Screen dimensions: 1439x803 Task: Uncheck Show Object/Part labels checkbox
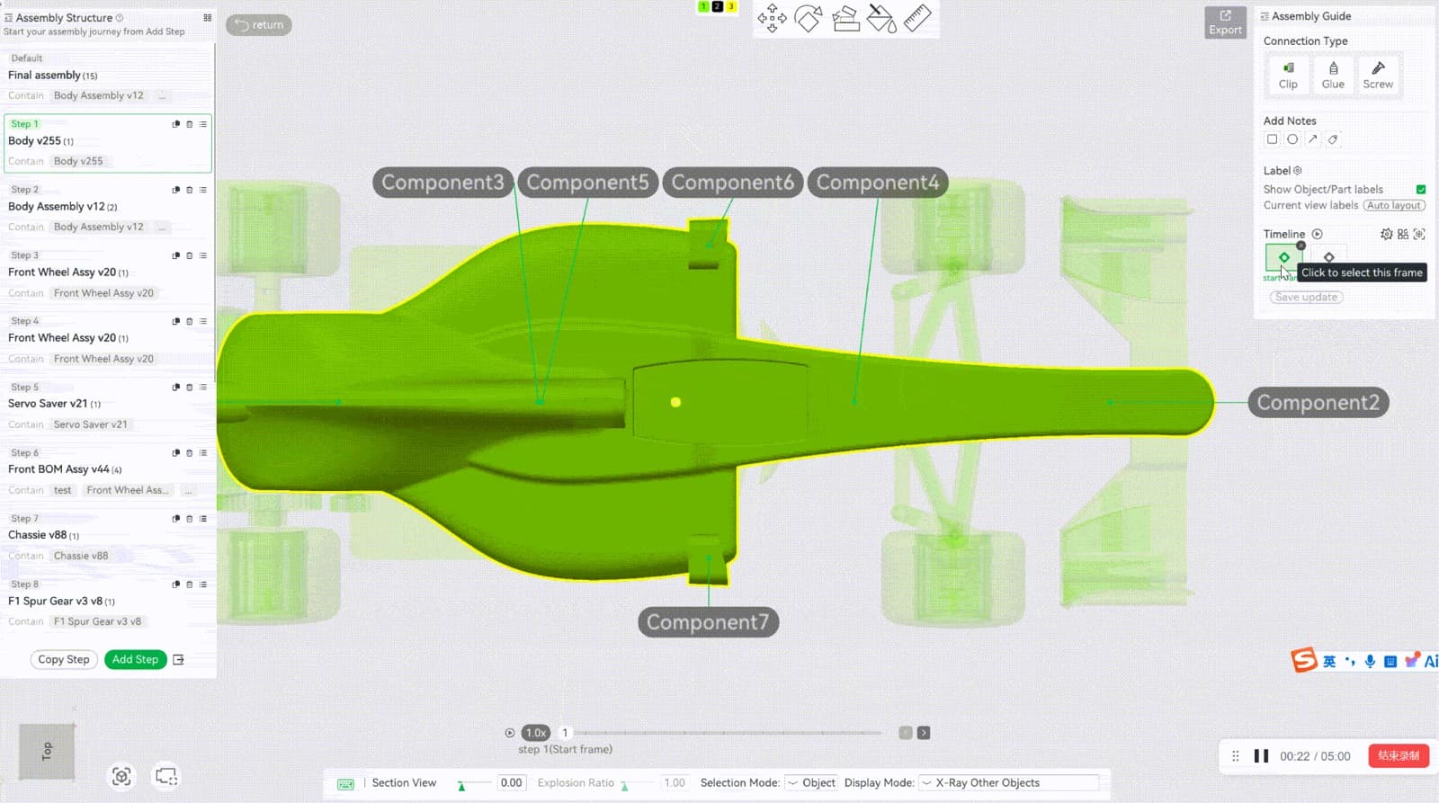pyautogui.click(x=1421, y=190)
